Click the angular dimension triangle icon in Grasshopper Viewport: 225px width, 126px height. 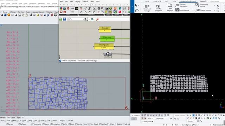coord(94,8)
